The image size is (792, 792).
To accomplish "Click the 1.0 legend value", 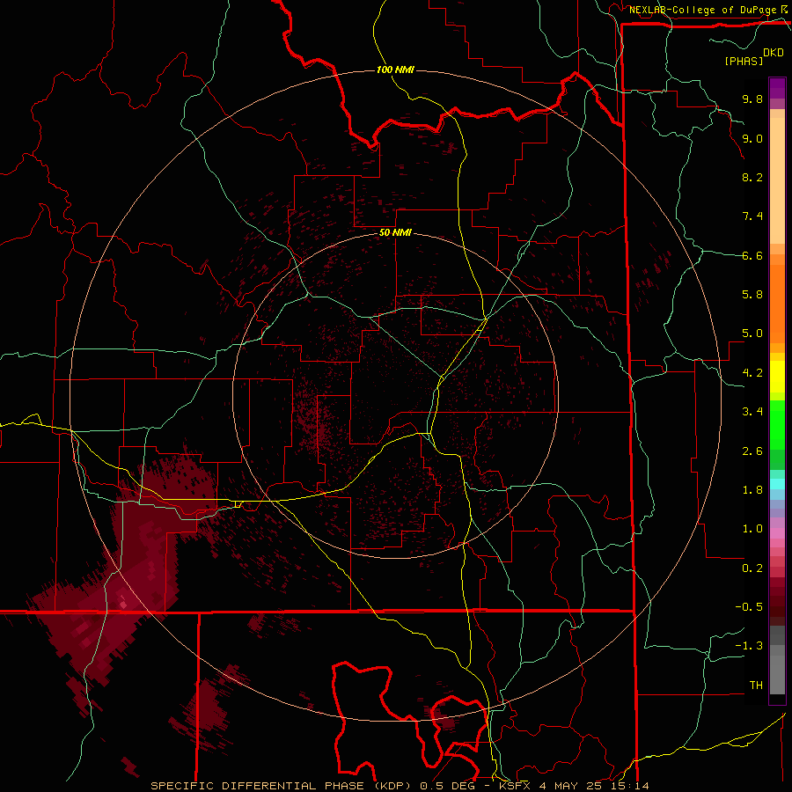I will click(x=752, y=529).
